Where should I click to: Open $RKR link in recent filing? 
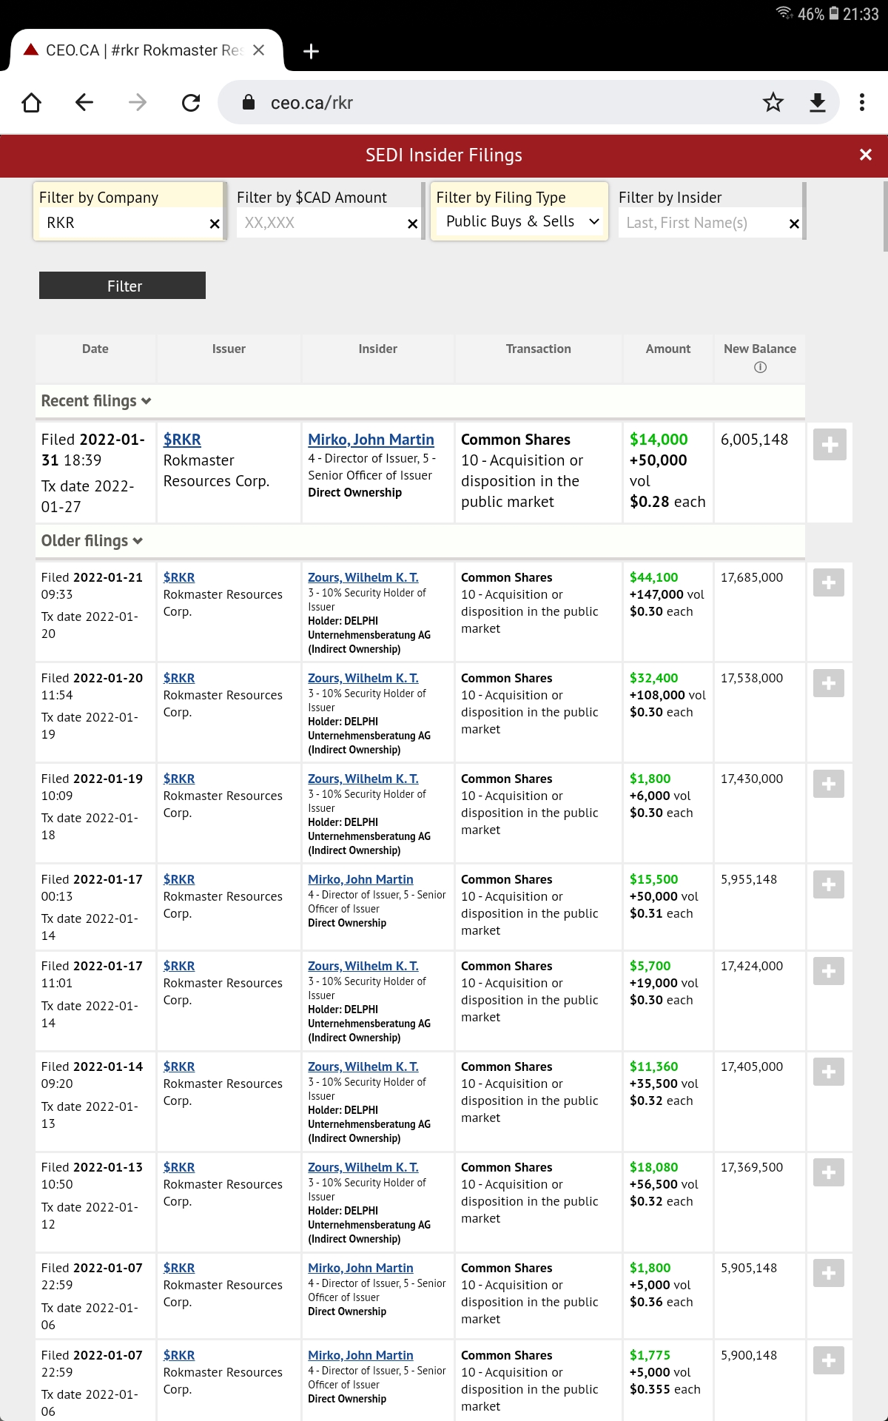point(182,440)
